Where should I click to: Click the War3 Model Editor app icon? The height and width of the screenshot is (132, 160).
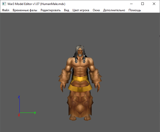coord(4,4)
